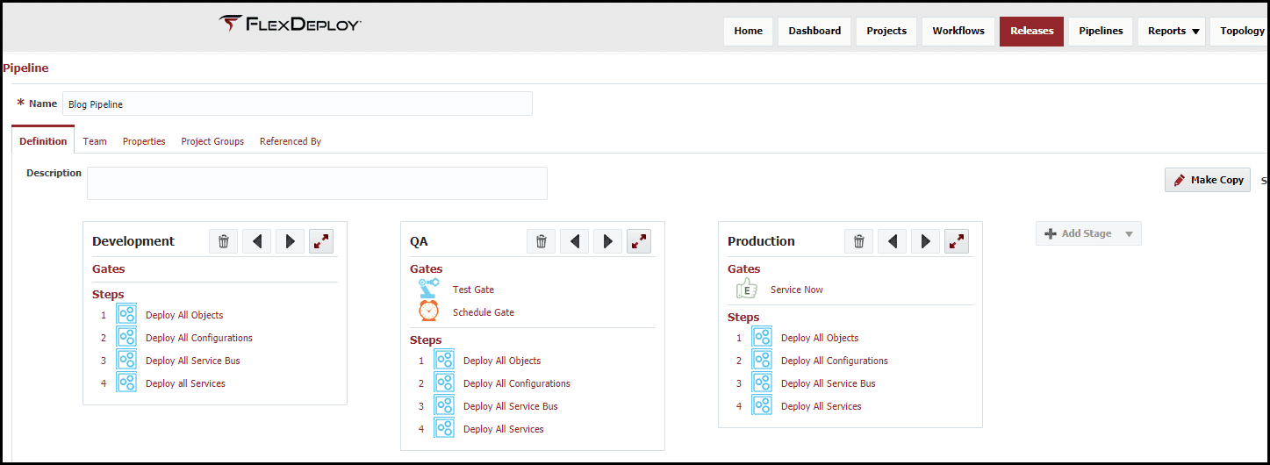This screenshot has width=1270, height=465.
Task: Open the Test Gate link in QA
Action: (x=473, y=290)
